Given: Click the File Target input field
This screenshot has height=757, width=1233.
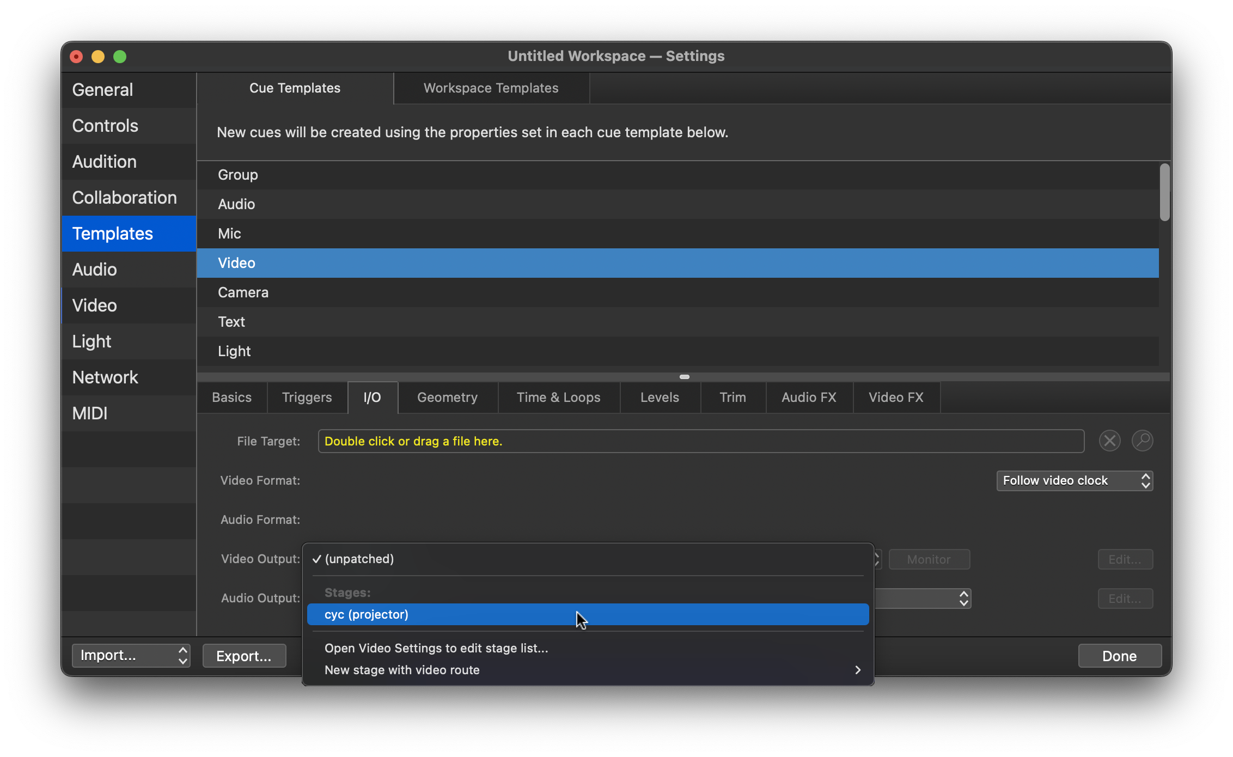Looking at the screenshot, I should point(701,441).
